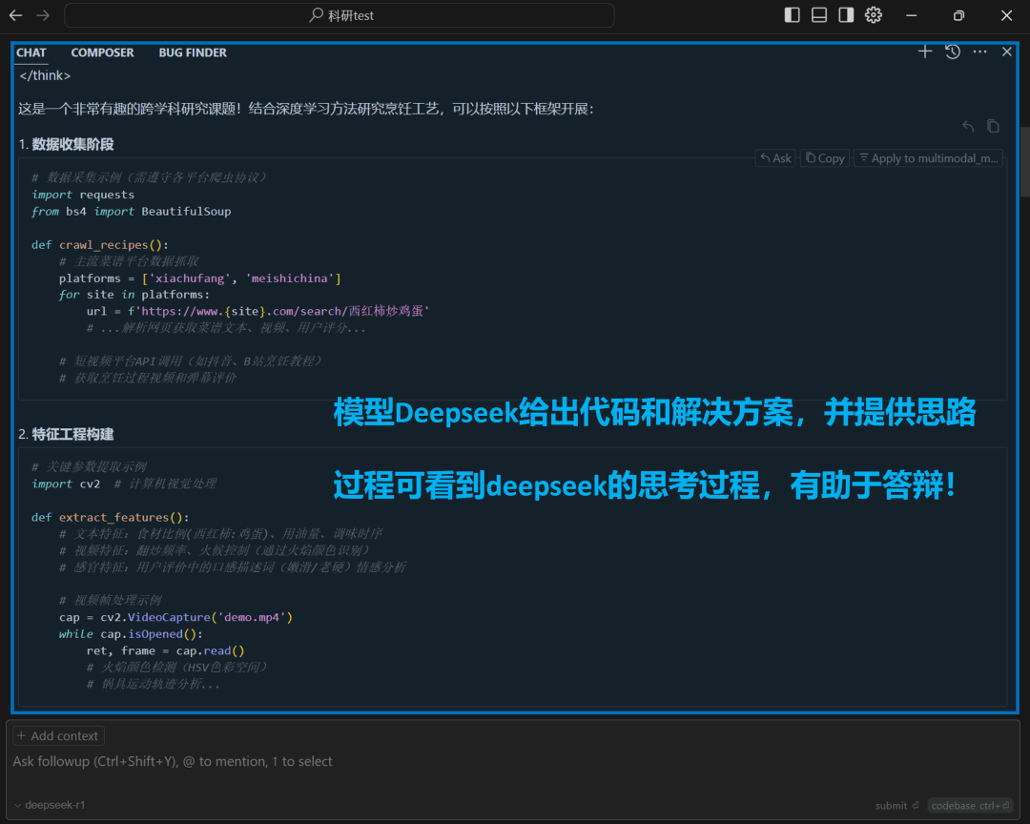Open the more actions ellipsis menu
This screenshot has height=824, width=1030.
point(979,51)
